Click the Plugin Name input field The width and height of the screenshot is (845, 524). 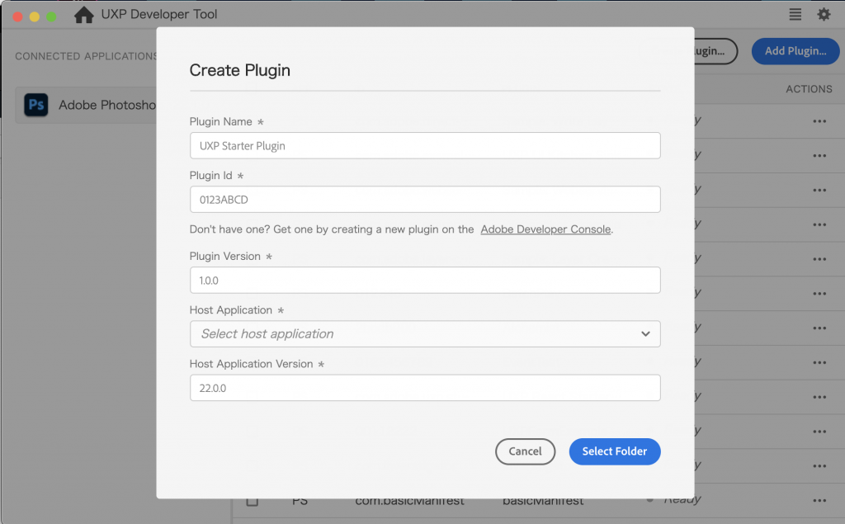point(425,145)
